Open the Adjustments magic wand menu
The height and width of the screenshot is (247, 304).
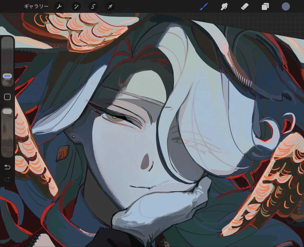76,7
